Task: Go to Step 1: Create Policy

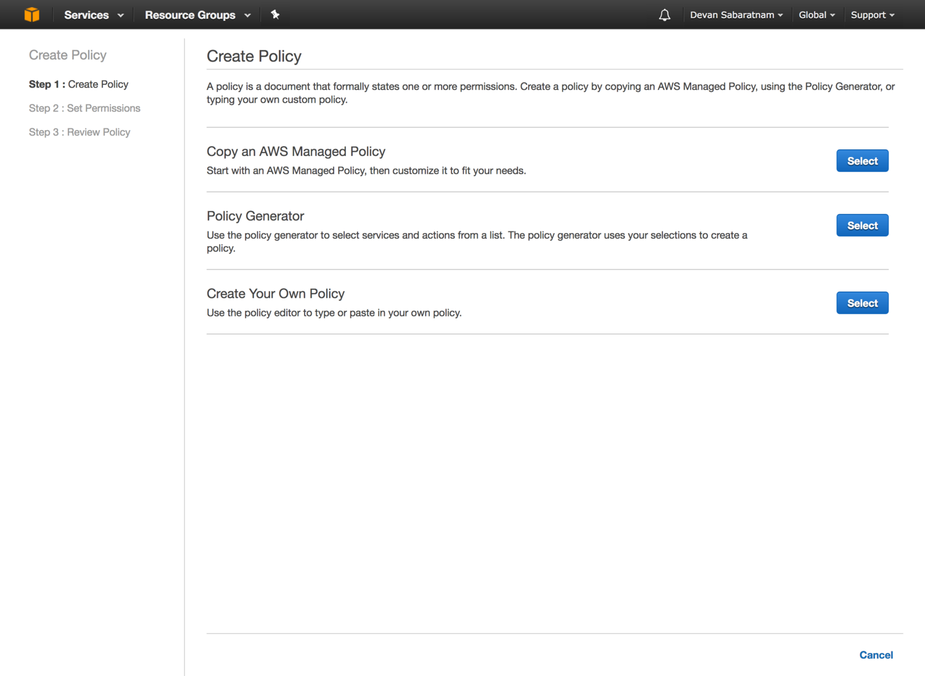Action: pyautogui.click(x=79, y=84)
